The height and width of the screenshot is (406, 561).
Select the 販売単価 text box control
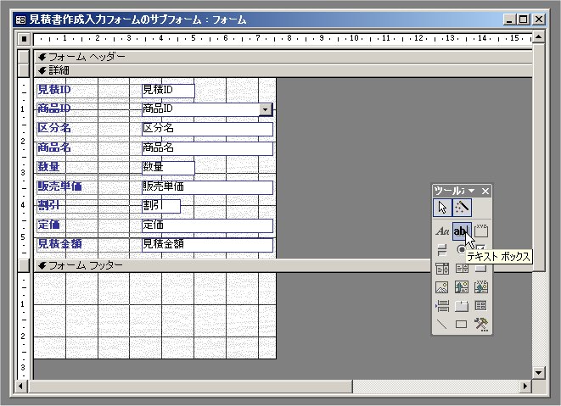click(x=208, y=187)
